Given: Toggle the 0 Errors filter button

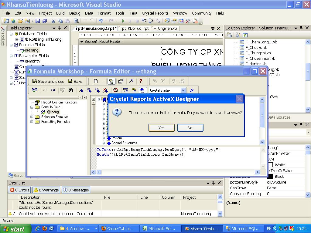Looking at the screenshot, I should coord(20,190).
